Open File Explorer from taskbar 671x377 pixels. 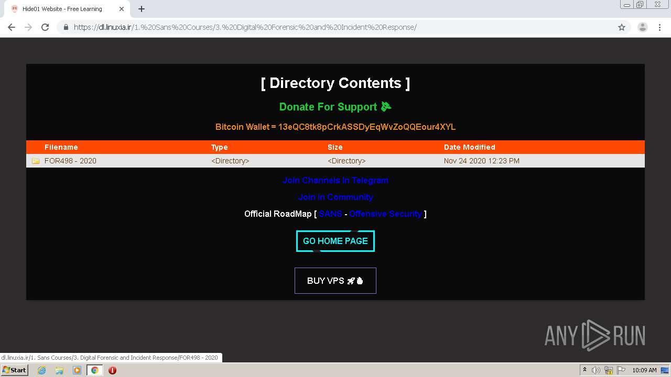[59, 370]
